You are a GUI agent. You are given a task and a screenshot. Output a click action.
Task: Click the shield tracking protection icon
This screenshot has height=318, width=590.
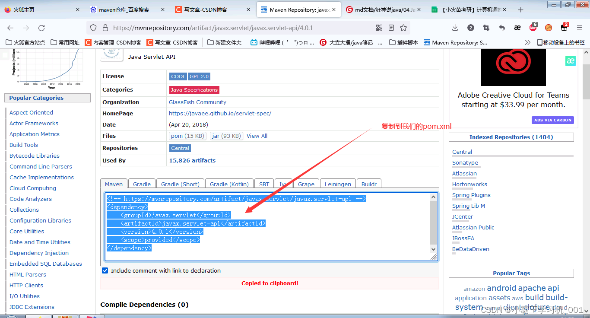click(x=93, y=28)
